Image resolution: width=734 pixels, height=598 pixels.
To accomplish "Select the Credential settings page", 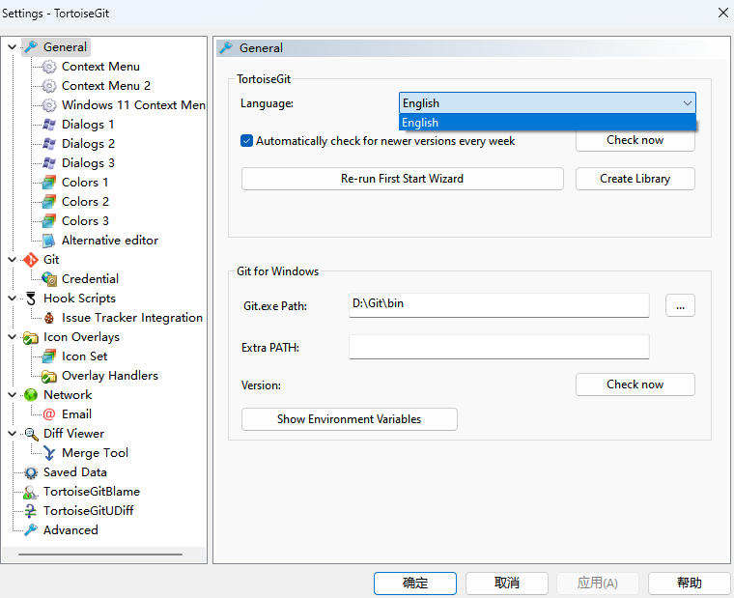I will 90,278.
